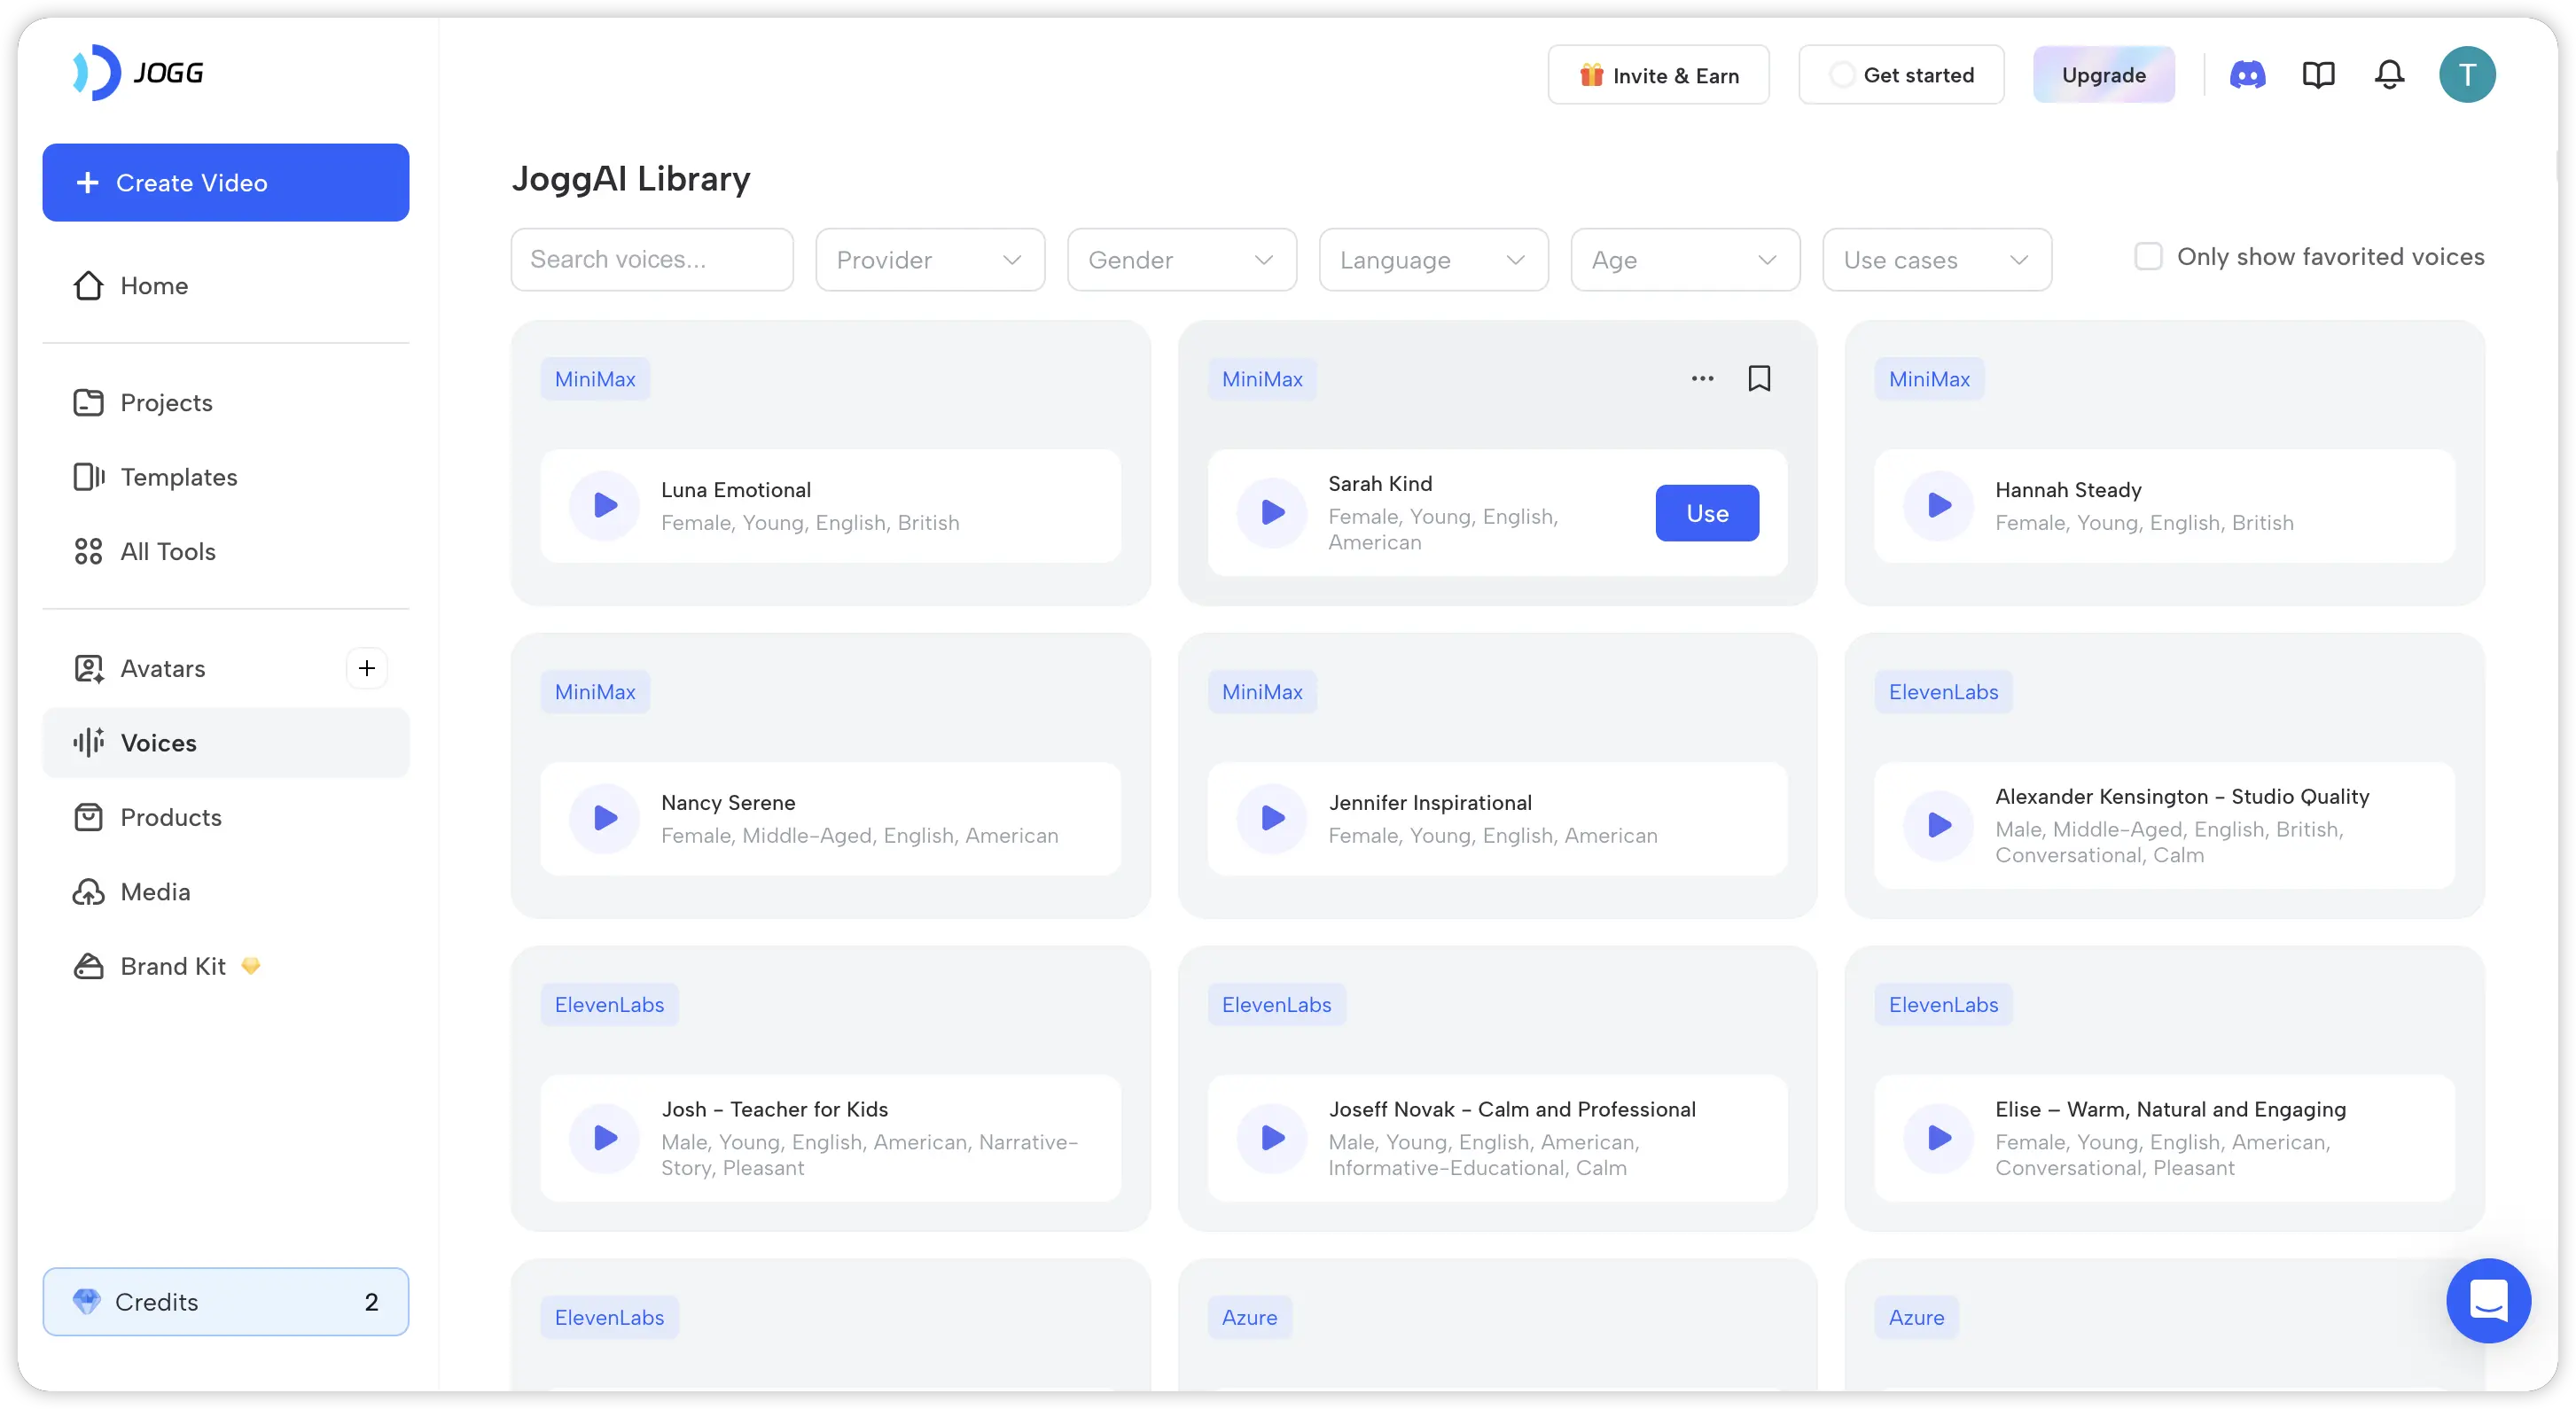Play the Jennifer Inspirational voice preview
The height and width of the screenshot is (1409, 2576).
click(1272, 818)
